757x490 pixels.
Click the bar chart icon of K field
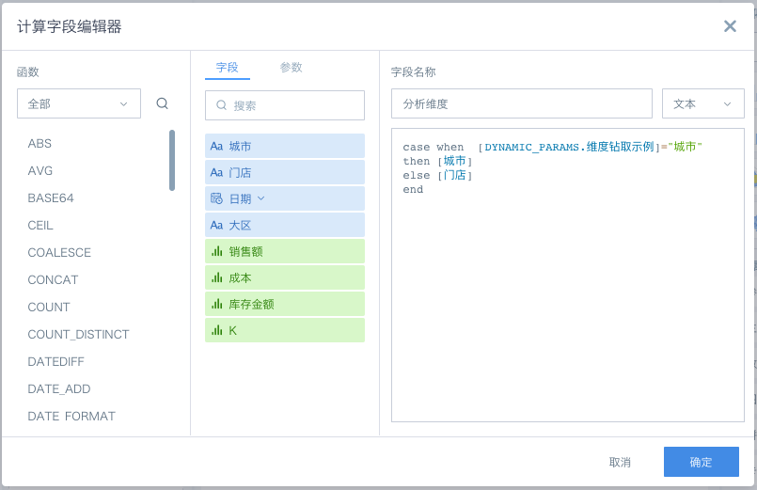pos(217,330)
